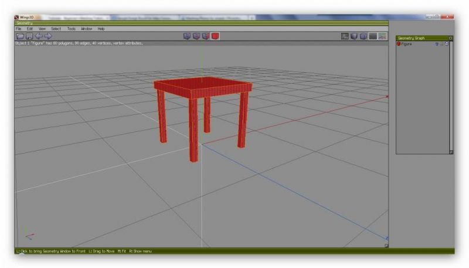Viewport: 469px width, 268px height.
Task: Switch to vertex selection mode
Action: (x=187, y=36)
